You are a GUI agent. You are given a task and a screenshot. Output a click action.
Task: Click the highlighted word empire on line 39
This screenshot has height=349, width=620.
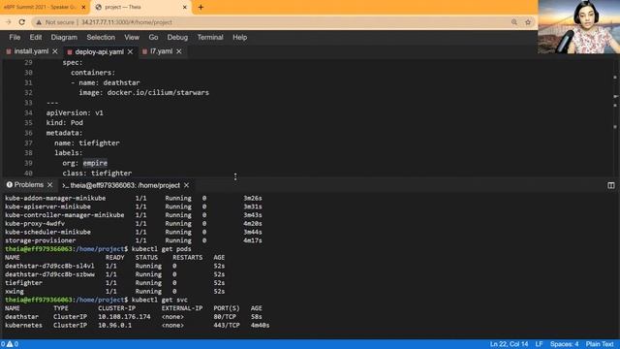(x=95, y=163)
